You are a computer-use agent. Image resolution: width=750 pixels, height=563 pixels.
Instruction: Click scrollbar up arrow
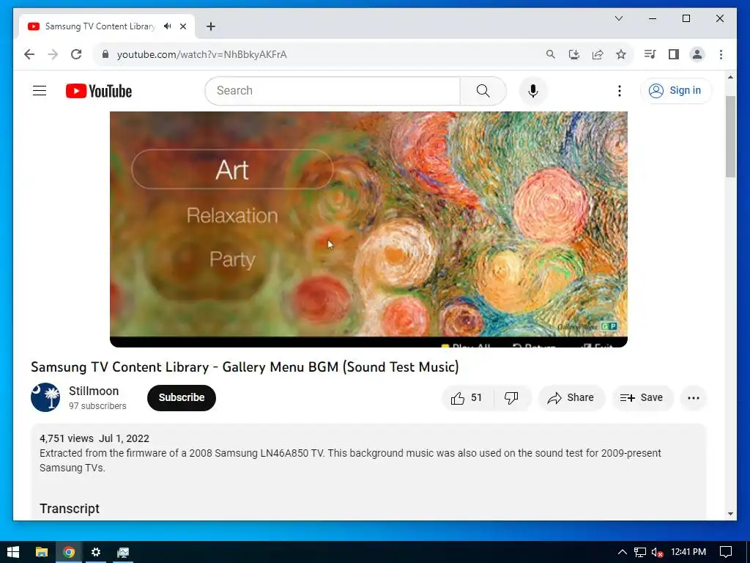[730, 76]
